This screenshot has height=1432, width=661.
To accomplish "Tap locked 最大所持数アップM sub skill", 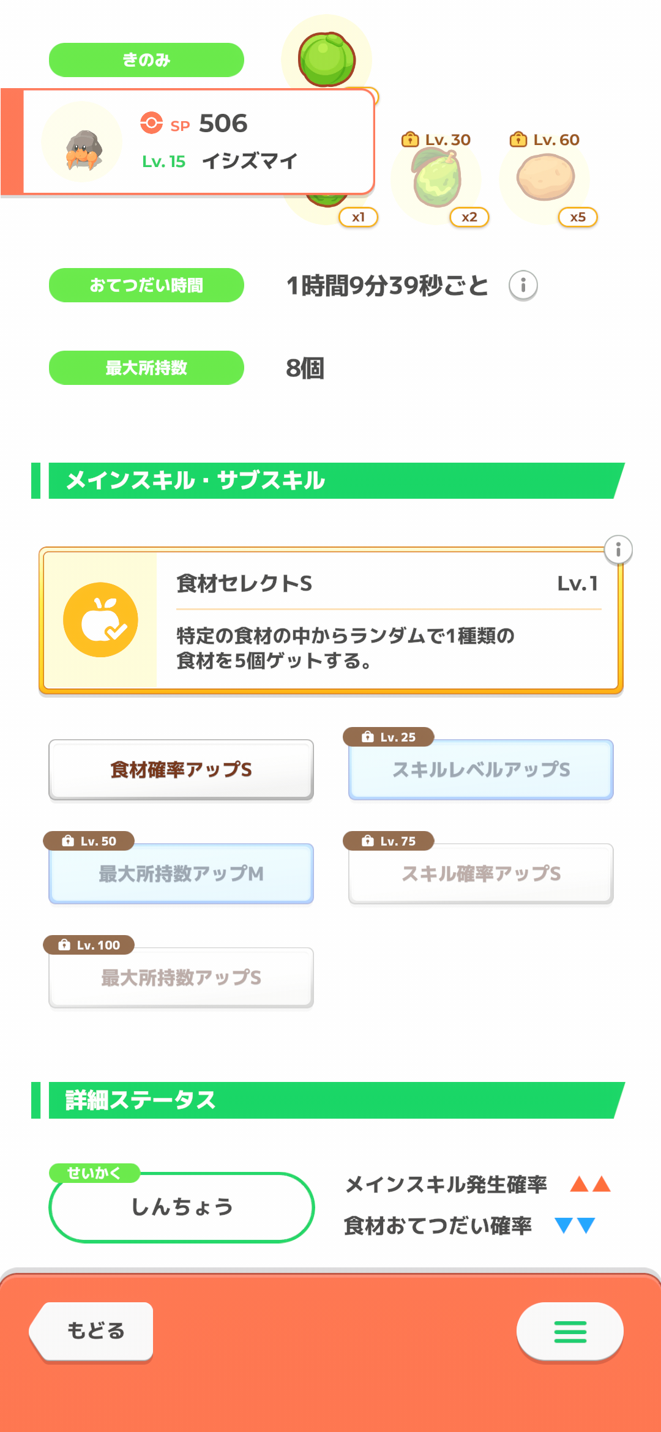I will (181, 873).
